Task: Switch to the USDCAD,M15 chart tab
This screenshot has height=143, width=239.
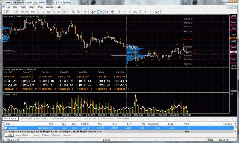Action: [x=74, y=119]
